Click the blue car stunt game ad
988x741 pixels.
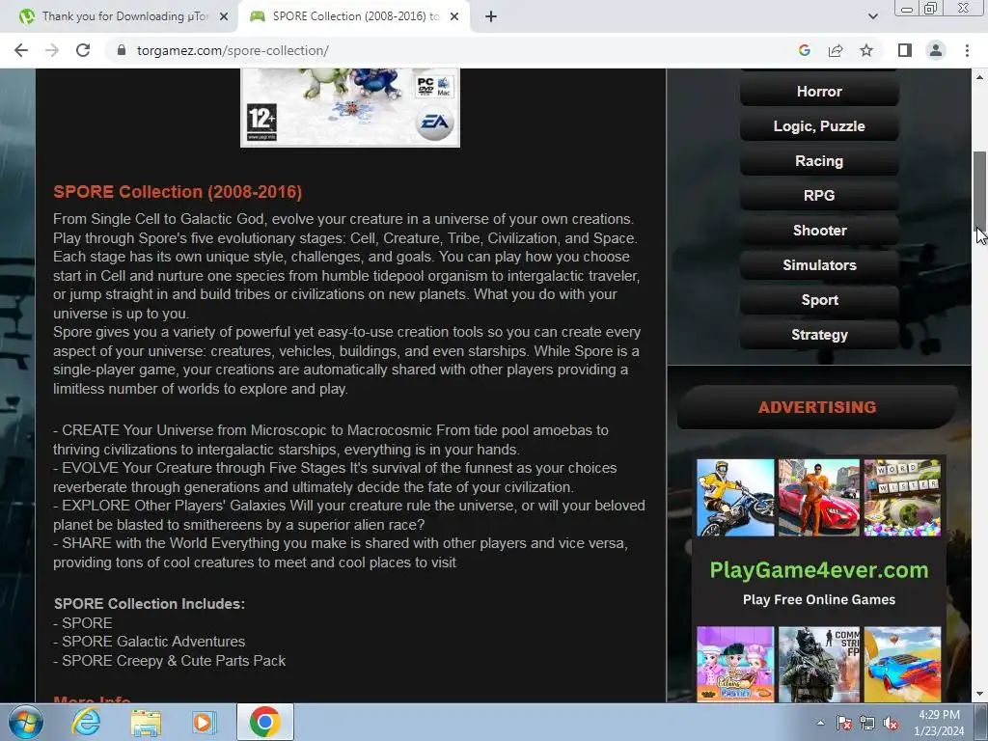(x=902, y=664)
